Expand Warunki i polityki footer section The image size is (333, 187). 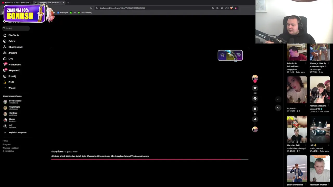pyautogui.click(x=10, y=148)
